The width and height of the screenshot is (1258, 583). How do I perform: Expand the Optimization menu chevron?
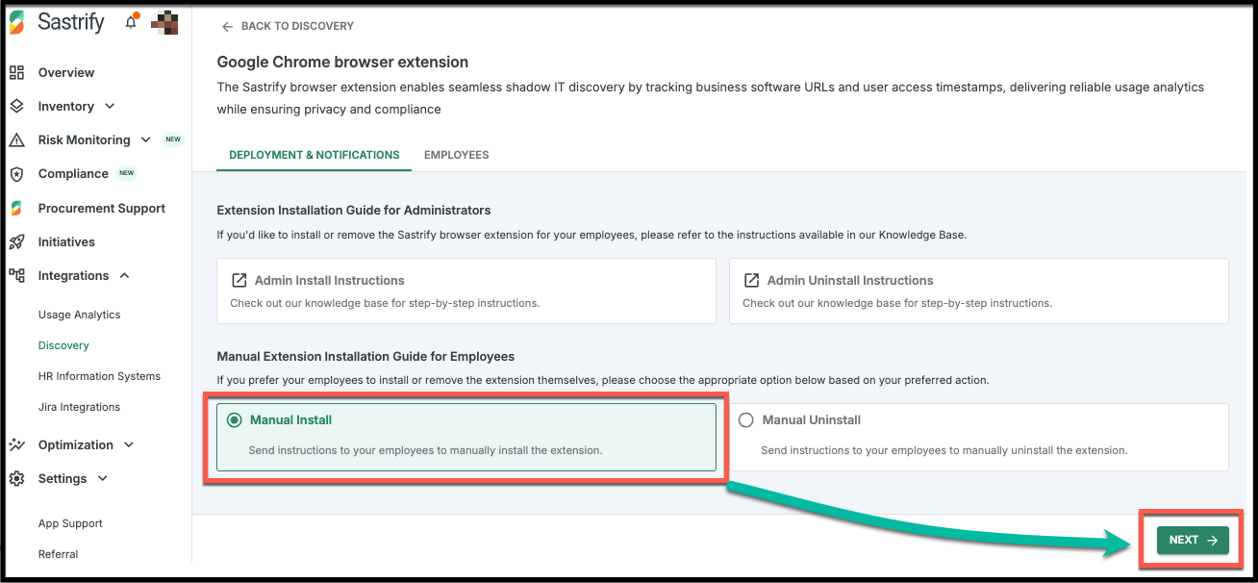point(129,444)
